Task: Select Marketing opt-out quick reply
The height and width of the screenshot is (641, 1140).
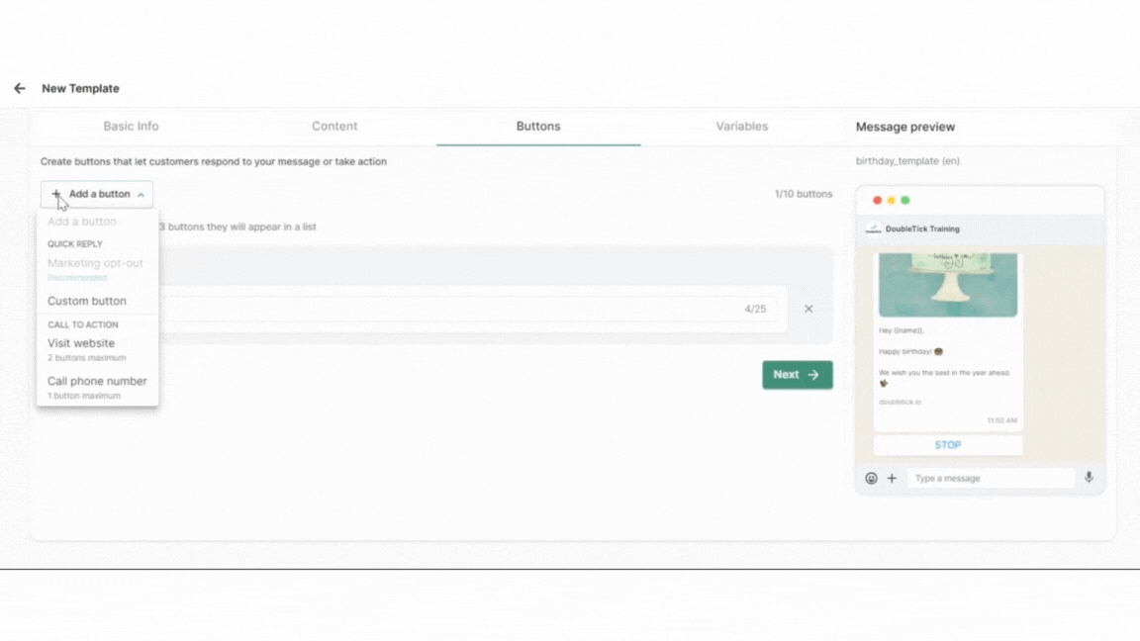Action: (95, 264)
